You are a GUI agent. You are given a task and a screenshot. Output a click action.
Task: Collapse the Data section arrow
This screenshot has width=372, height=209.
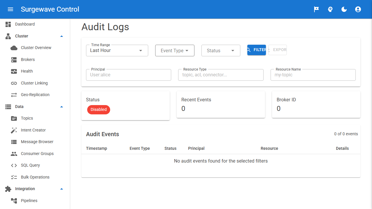[x=62, y=107]
